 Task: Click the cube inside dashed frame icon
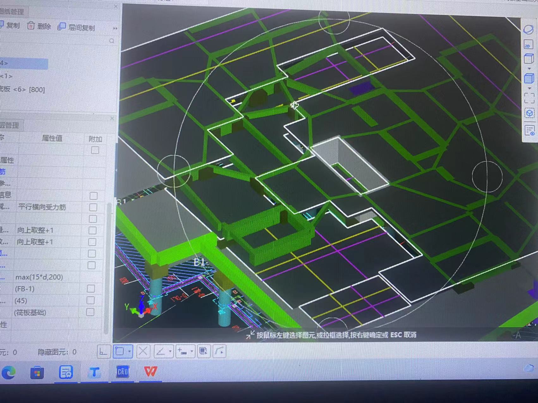click(530, 113)
